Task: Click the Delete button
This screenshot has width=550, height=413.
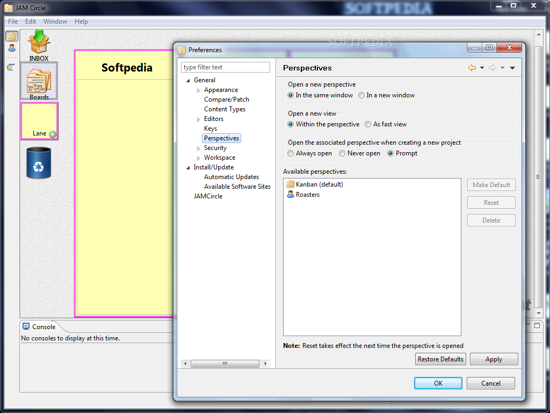Action: point(491,220)
